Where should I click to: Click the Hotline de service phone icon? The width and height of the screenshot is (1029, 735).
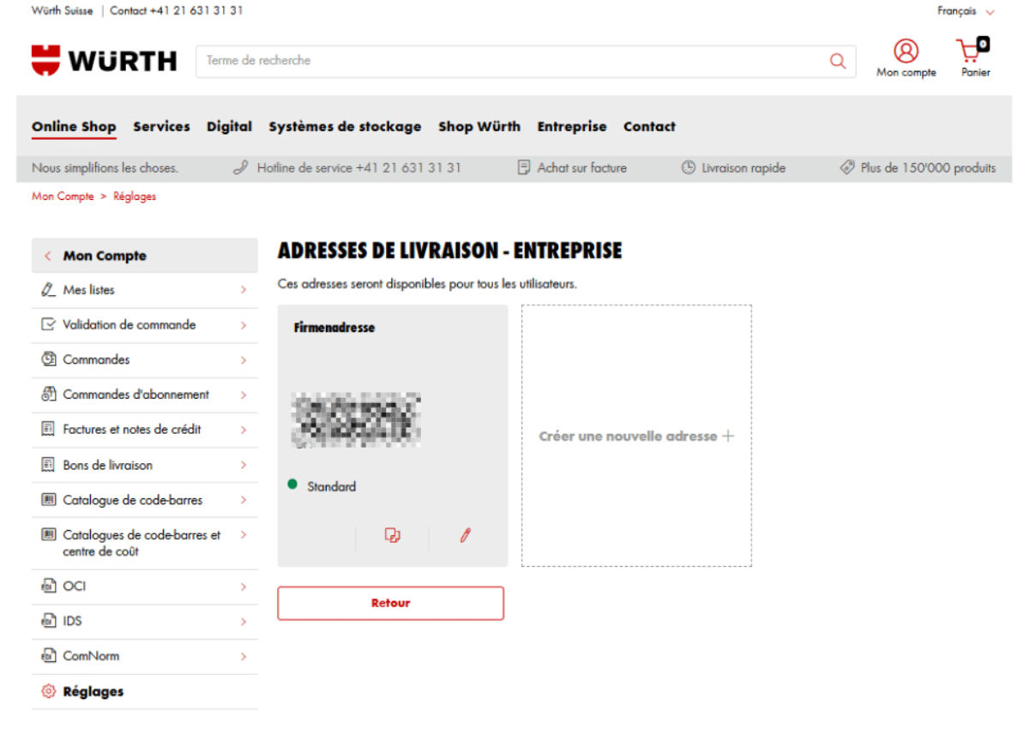241,168
